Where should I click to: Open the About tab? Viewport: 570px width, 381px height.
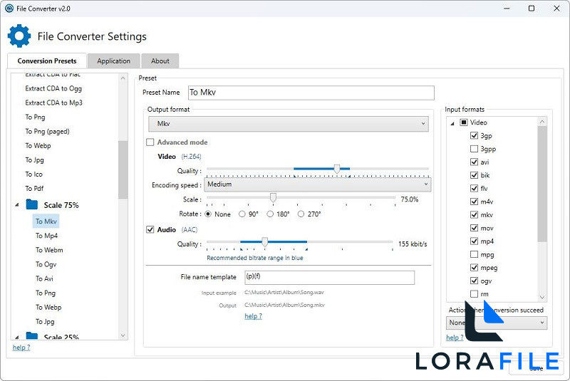[x=160, y=61]
